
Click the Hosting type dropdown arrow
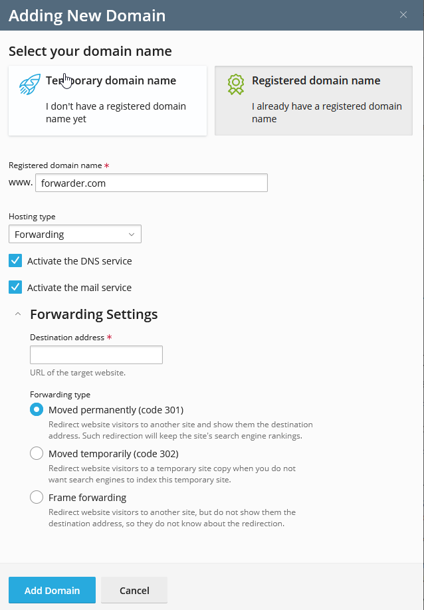click(x=131, y=234)
